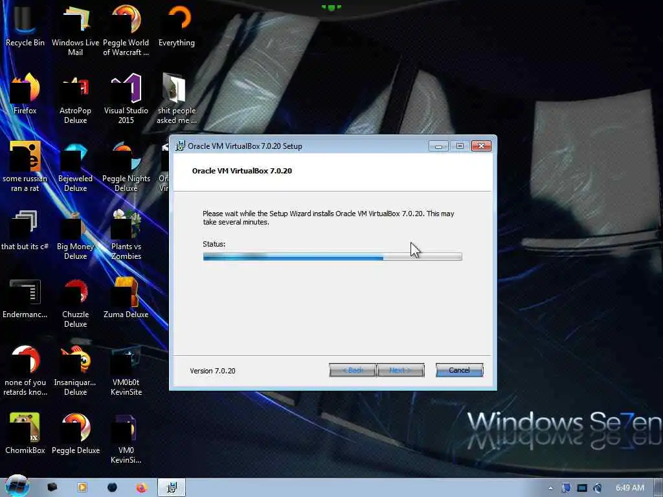Click the dark round icon on taskbar
The image size is (663, 497).
point(112,487)
